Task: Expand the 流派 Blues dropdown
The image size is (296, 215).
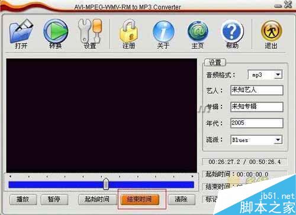Action: [x=278, y=140]
